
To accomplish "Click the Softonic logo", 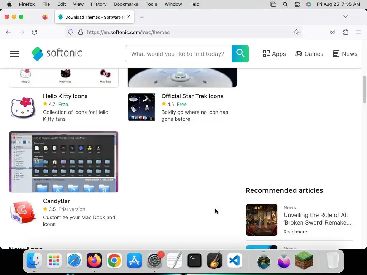I will tap(57, 54).
